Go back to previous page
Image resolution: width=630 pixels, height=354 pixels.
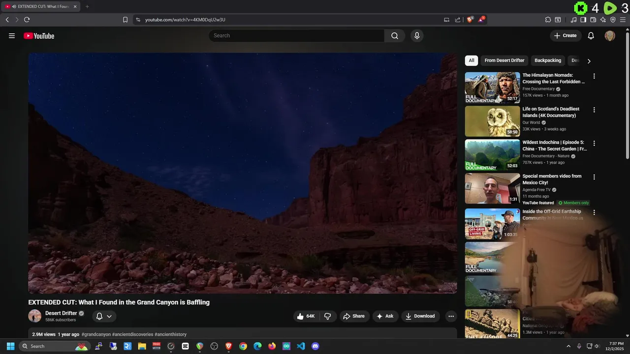(x=7, y=20)
